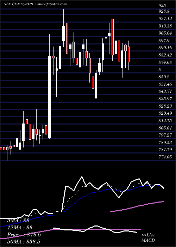Screen dimensions: 176x247
Task: Select the 890.16 price label
Action: (165, 48)
